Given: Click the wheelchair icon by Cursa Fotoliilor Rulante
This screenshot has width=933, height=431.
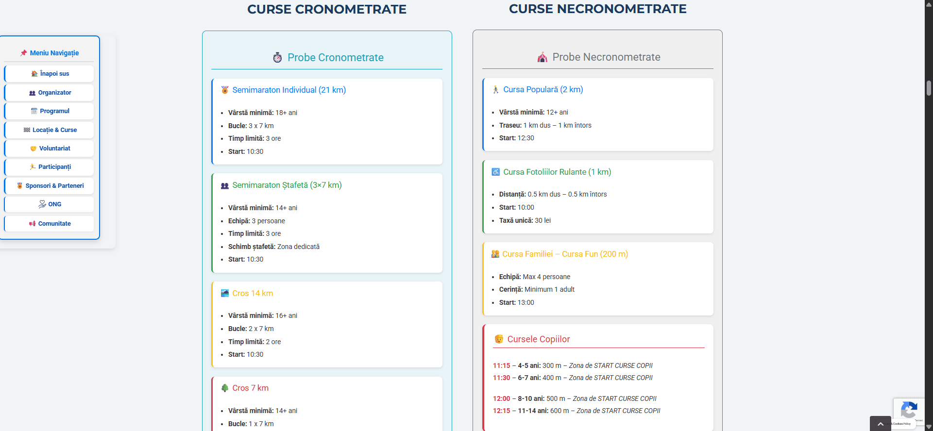Looking at the screenshot, I should click(x=496, y=172).
